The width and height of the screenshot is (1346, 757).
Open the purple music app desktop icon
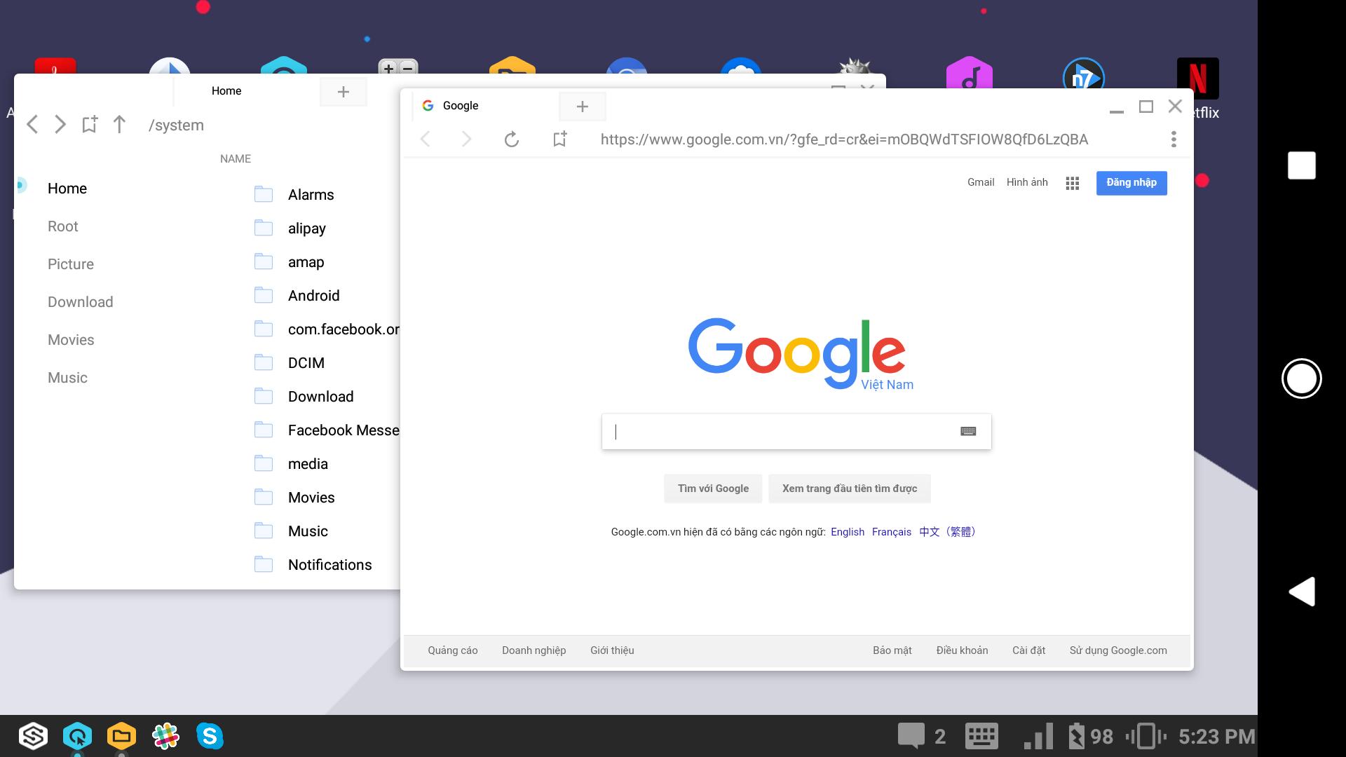(969, 73)
